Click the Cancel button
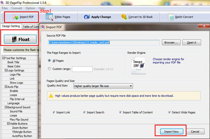 195,132
